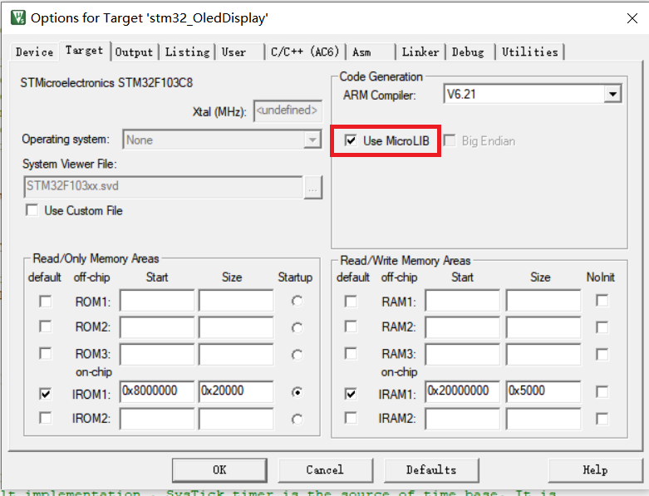Uncheck the IRAM1 default checkbox

pyautogui.click(x=351, y=394)
